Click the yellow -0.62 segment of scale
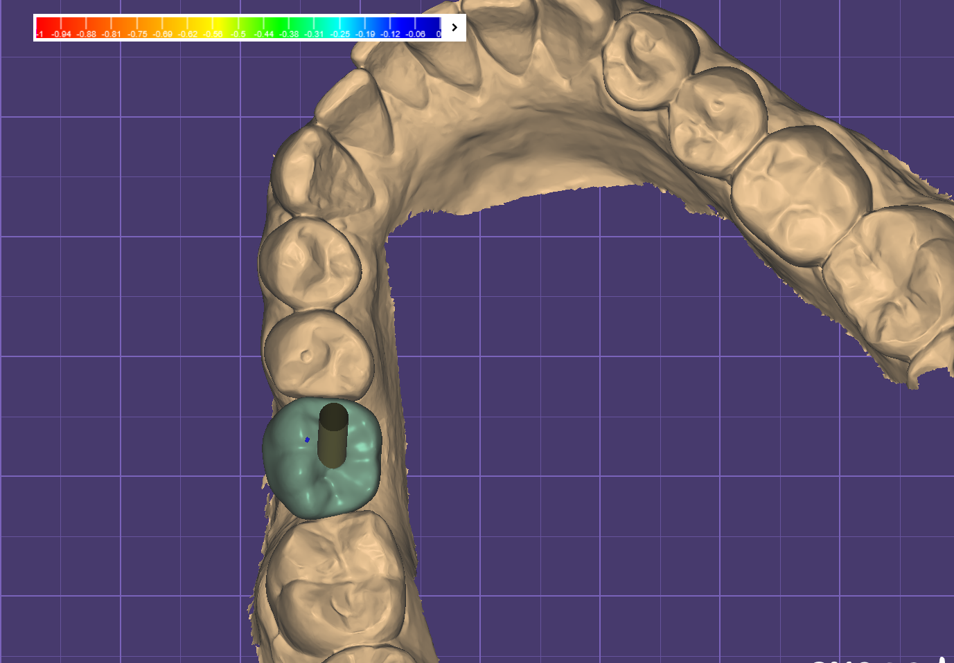The height and width of the screenshot is (663, 954). (188, 28)
